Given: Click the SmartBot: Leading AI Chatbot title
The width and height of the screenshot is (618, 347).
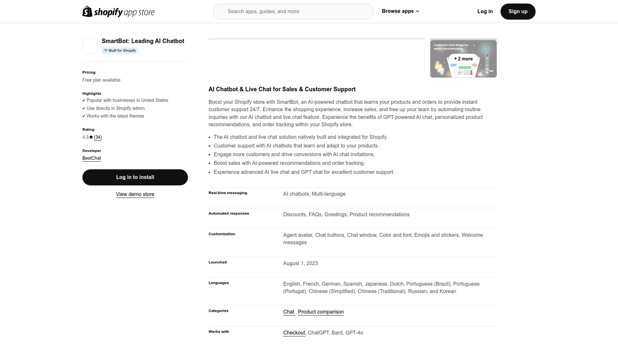Looking at the screenshot, I should coord(143,41).
